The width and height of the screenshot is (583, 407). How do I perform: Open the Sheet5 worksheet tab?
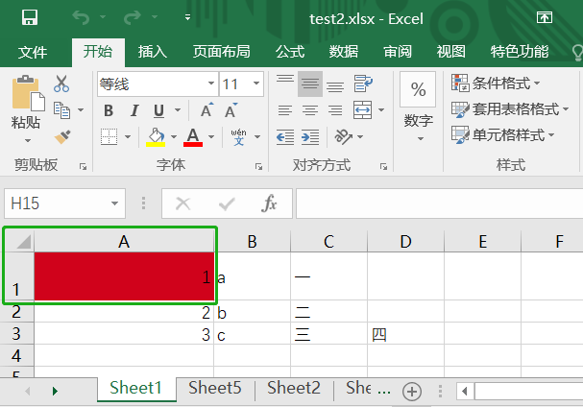pos(214,388)
